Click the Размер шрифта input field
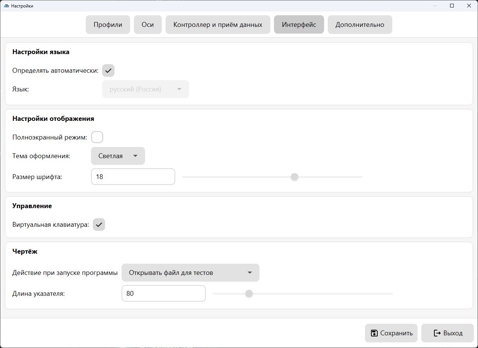The image size is (478, 348). tap(133, 177)
